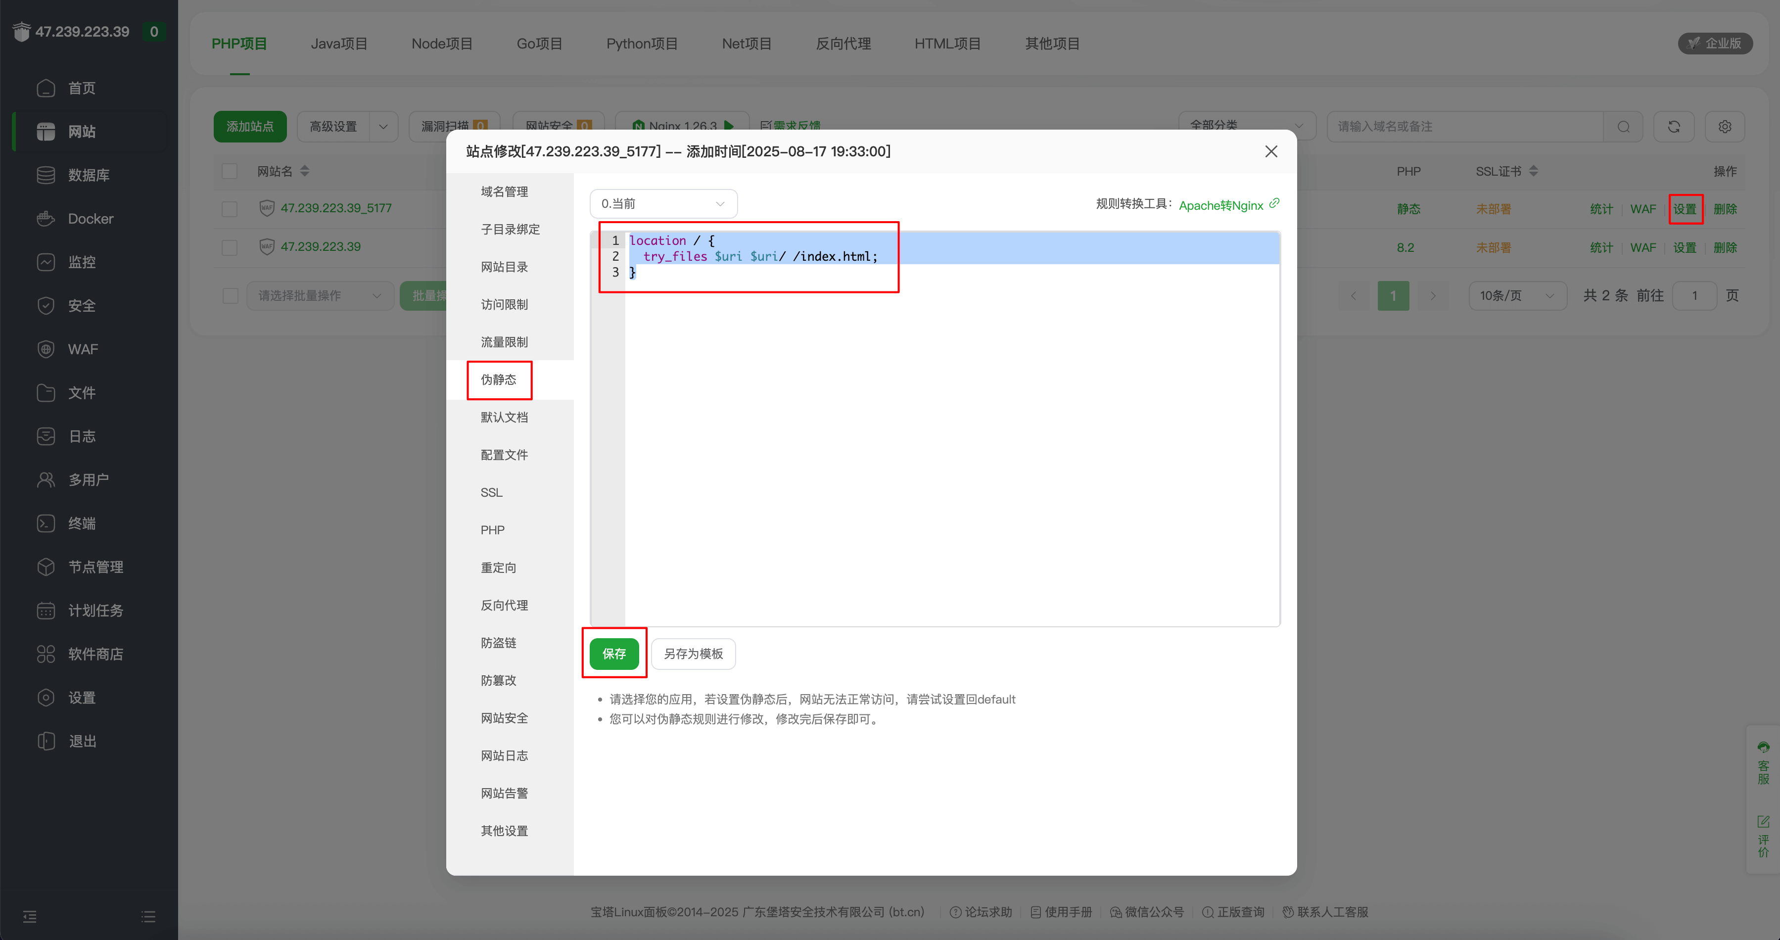Select all sites with header checkbox
This screenshot has width=1780, height=940.
click(229, 171)
